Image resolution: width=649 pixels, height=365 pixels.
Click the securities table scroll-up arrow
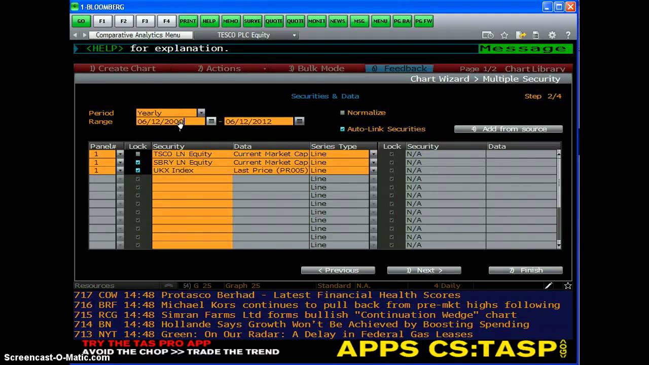[x=559, y=153]
